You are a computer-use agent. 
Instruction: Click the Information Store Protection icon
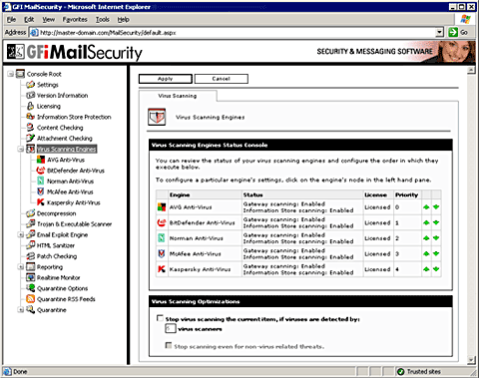30,117
